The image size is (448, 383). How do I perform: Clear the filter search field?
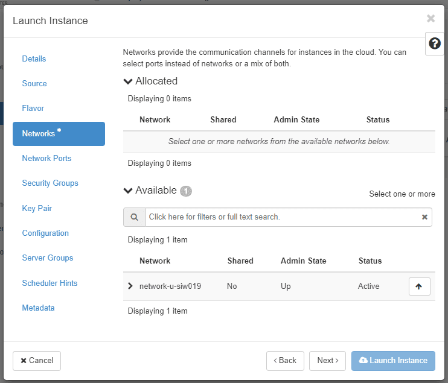(x=424, y=217)
